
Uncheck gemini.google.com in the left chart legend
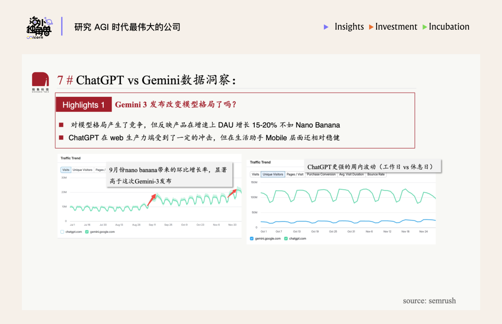(x=87, y=231)
